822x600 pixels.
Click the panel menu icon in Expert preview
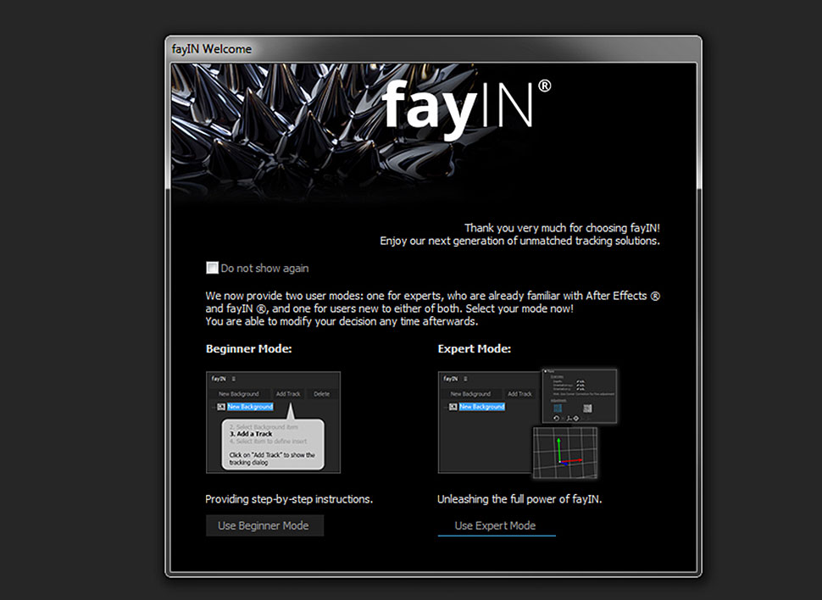click(x=465, y=379)
